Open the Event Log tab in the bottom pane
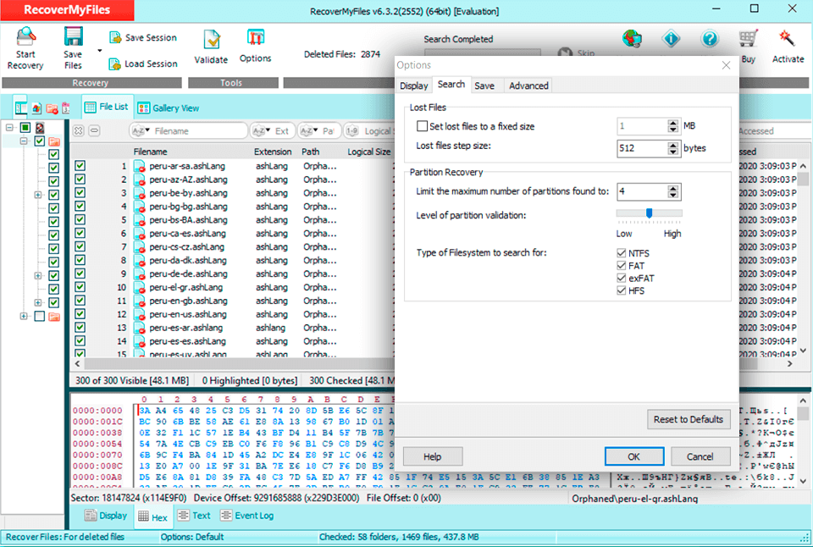Image resolution: width=813 pixels, height=547 pixels. [246, 516]
